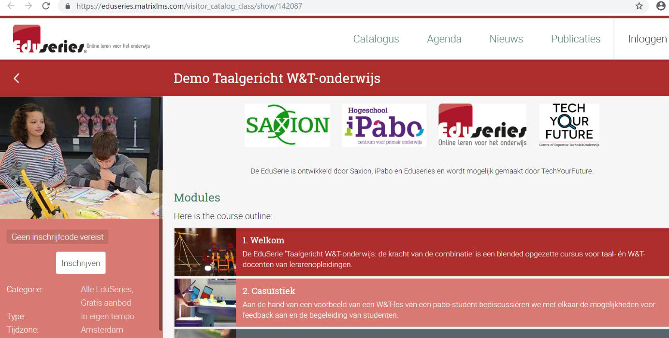Click Inloggen to sign in

point(647,39)
